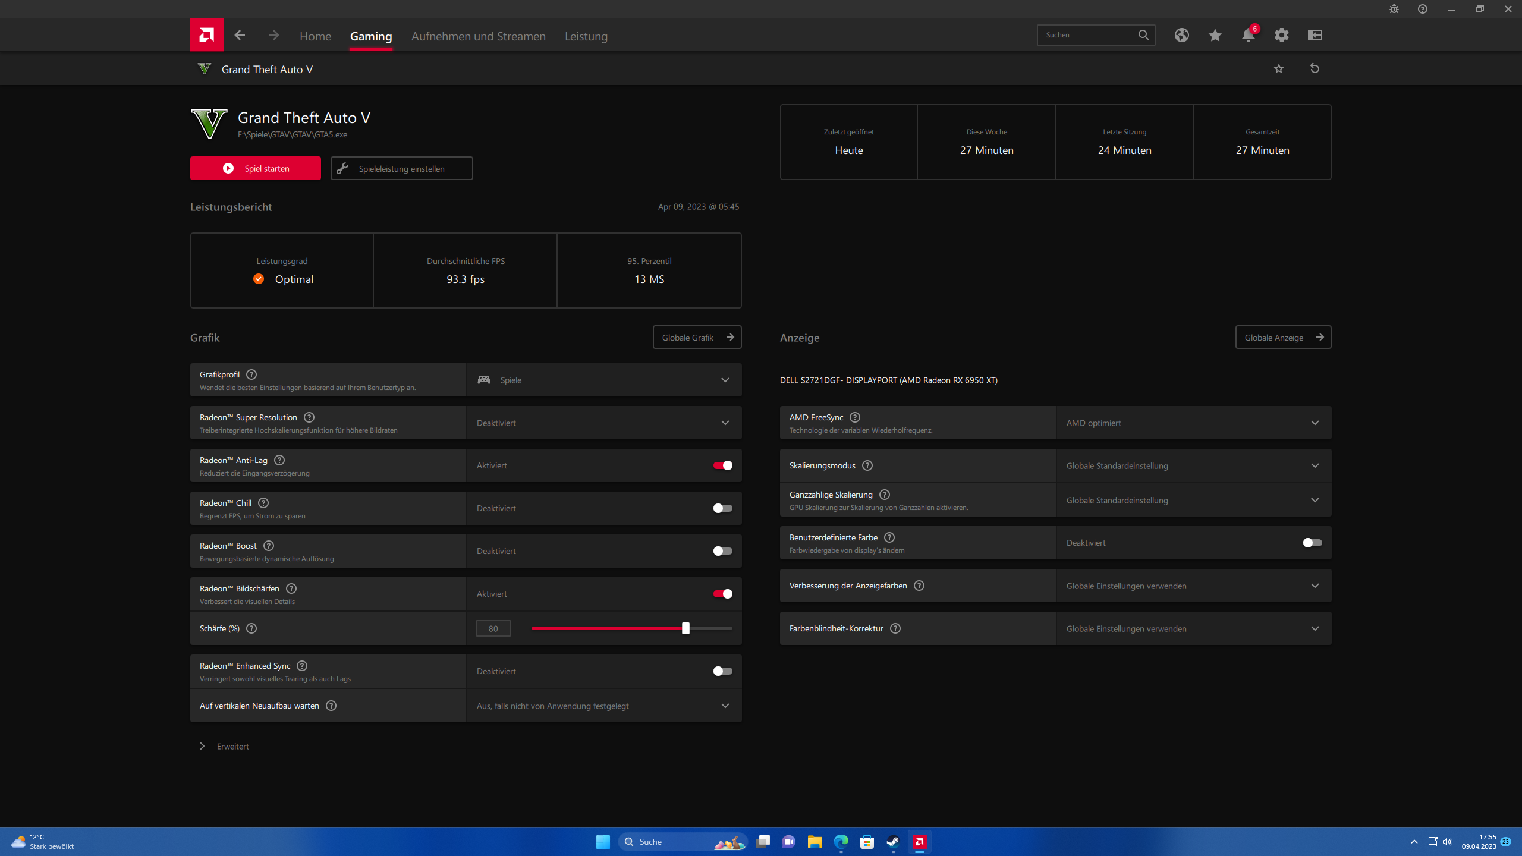
Task: Disable the Radeon Anti-Lag toggle
Action: [x=722, y=465]
